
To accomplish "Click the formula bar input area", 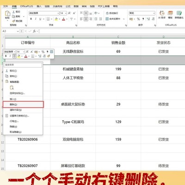I will [112, 31].
